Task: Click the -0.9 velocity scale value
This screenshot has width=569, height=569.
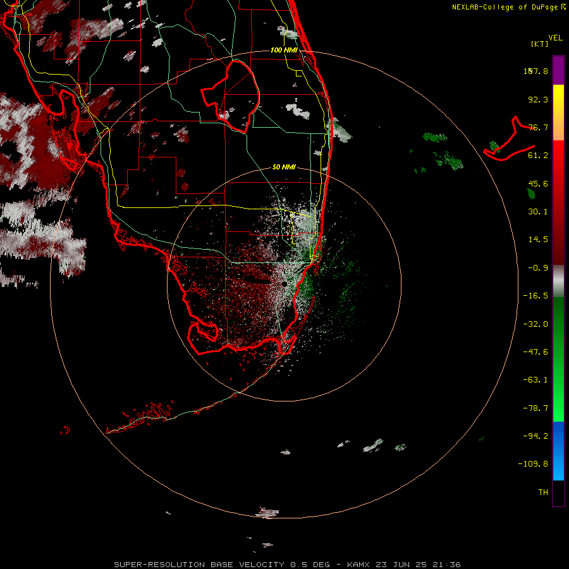Action: [x=538, y=268]
